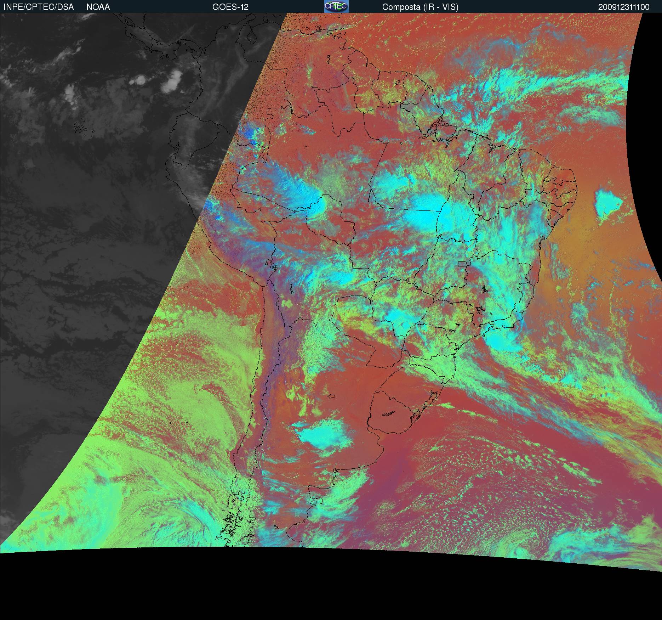662x620 pixels.
Task: Click the Distrito Federal rectangle in Brazil
Action: 462,264
